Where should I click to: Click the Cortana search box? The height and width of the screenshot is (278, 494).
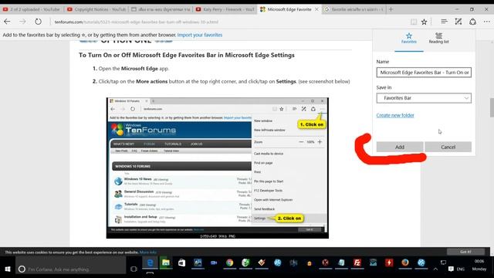coord(70,269)
